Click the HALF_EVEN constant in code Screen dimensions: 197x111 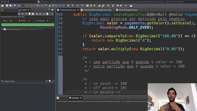(x=139, y=27)
